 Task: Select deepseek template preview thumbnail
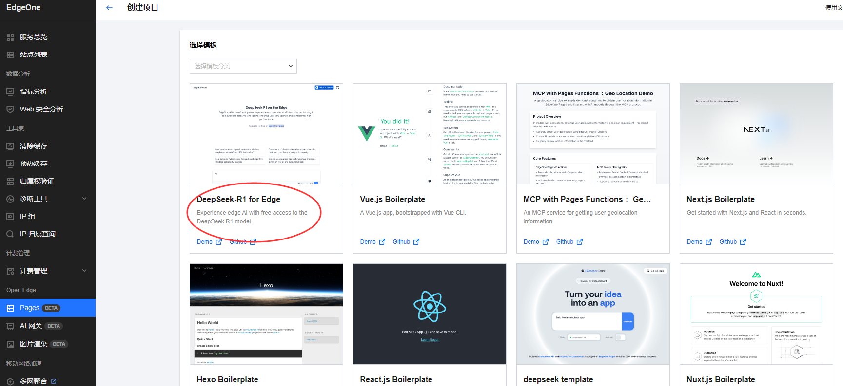click(x=593, y=314)
